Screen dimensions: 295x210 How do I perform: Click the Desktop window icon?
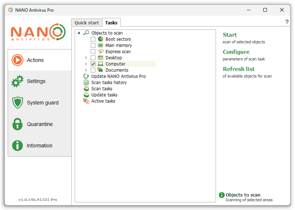101,58
